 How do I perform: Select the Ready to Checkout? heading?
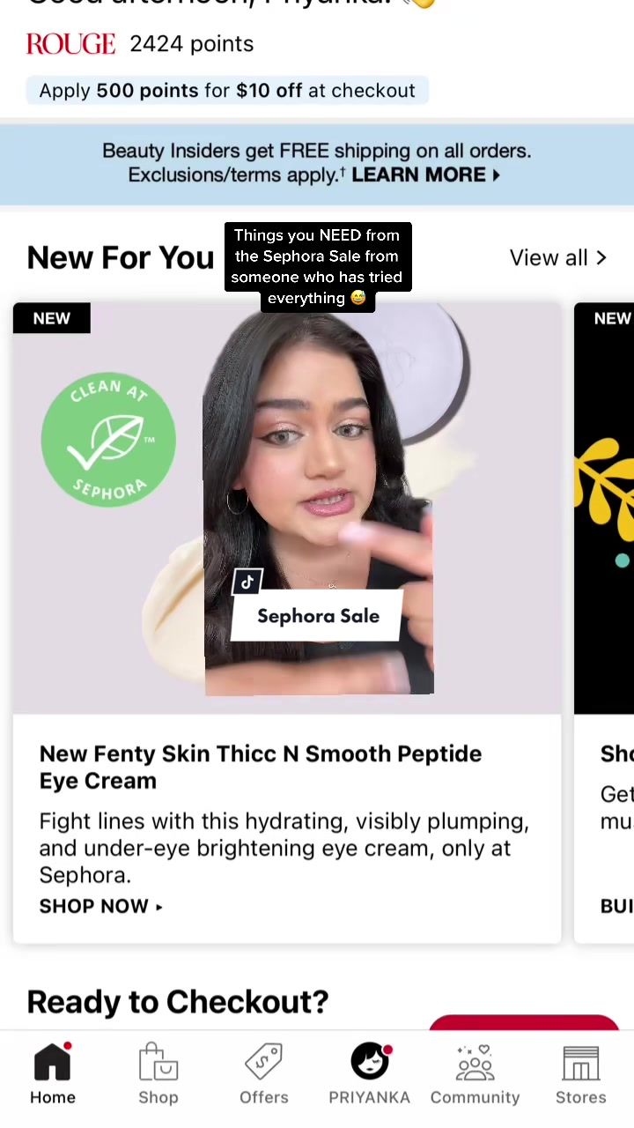tap(178, 1002)
